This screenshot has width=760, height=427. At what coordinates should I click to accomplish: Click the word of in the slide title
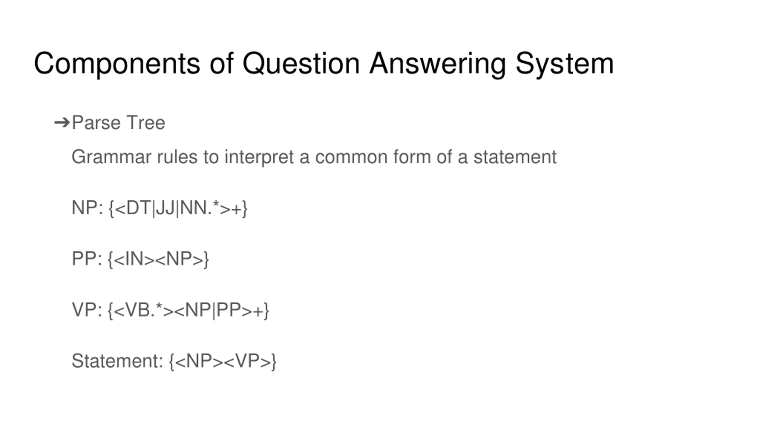tap(221, 64)
